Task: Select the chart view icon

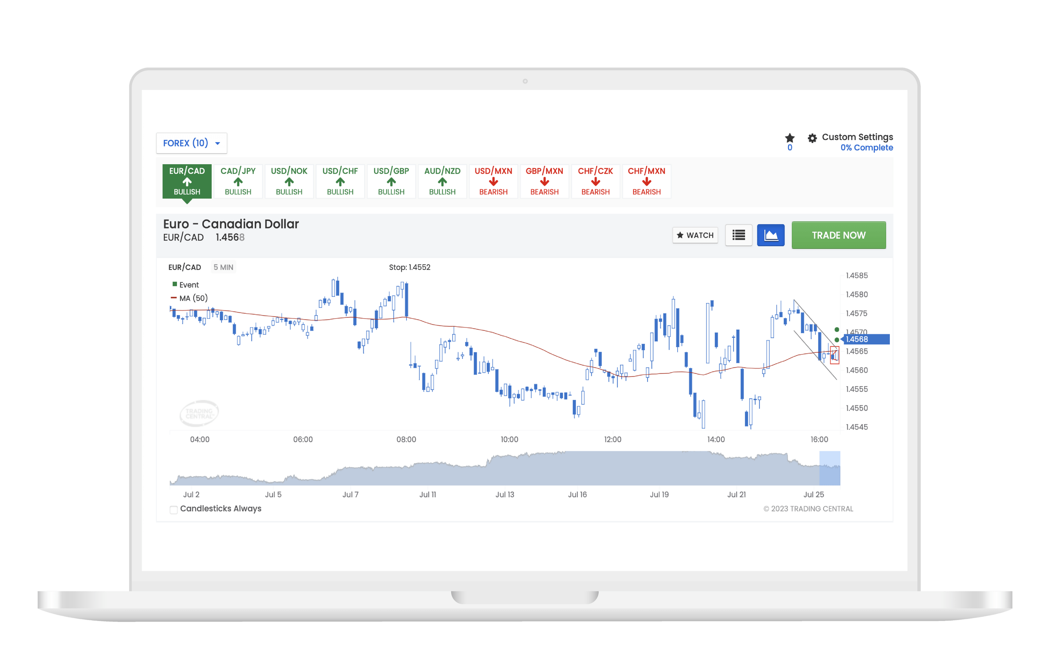Action: point(771,235)
